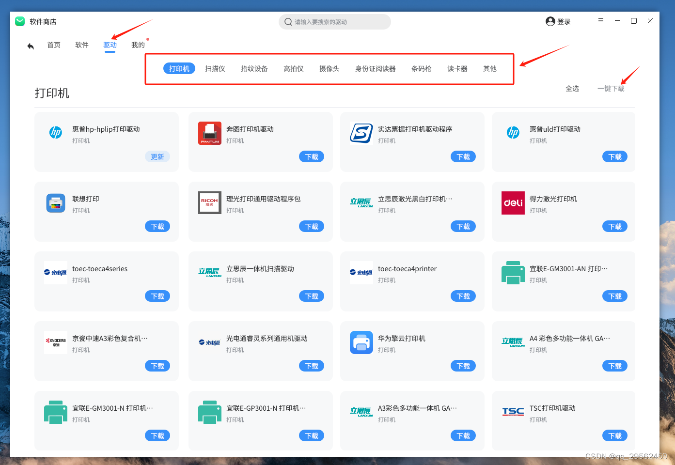Download toec-toeca4series
The height and width of the screenshot is (465, 675).
click(157, 296)
